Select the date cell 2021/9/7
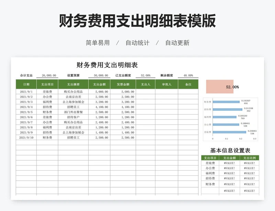Image resolution: width=275 pixels, height=211 pixels. 26,122
